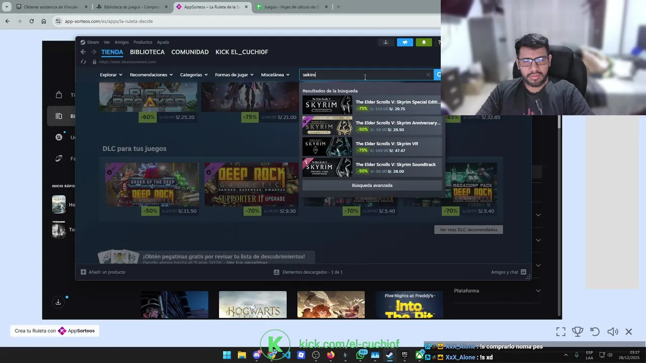Select Skyrim Soundtrack search result
Viewport: 646px width, 363px height.
pyautogui.click(x=372, y=167)
